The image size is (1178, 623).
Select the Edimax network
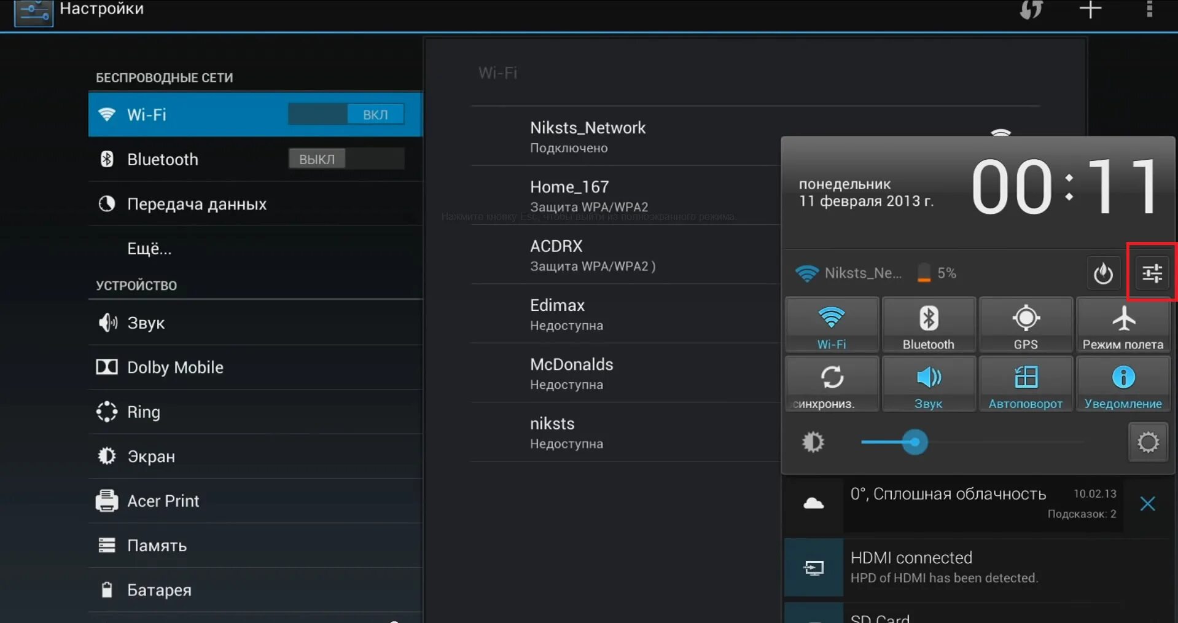[625, 314]
